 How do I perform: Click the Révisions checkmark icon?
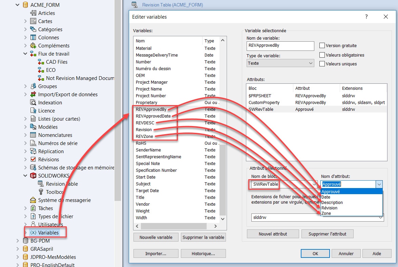33,159
